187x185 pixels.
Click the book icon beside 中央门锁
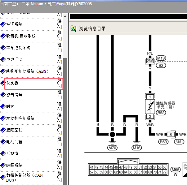coord(3,59)
